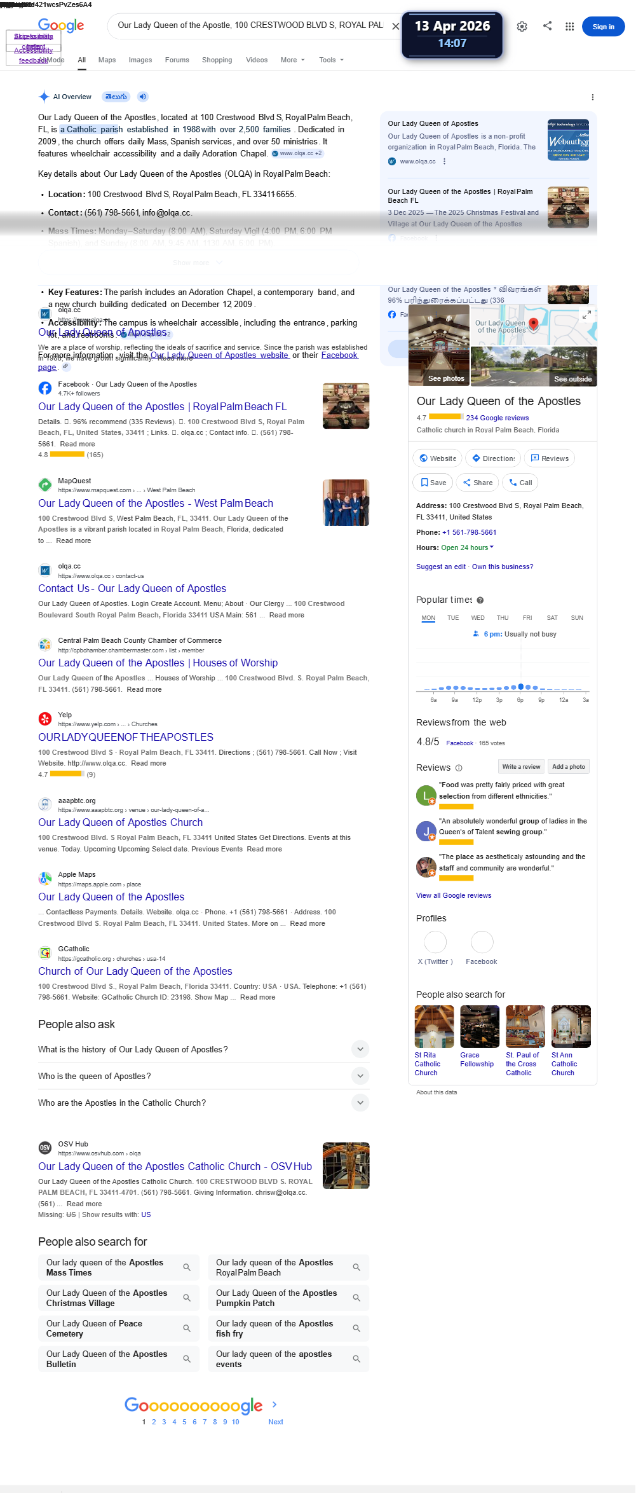Click the Reviews info icon
This screenshot has width=643, height=1493.
[459, 768]
